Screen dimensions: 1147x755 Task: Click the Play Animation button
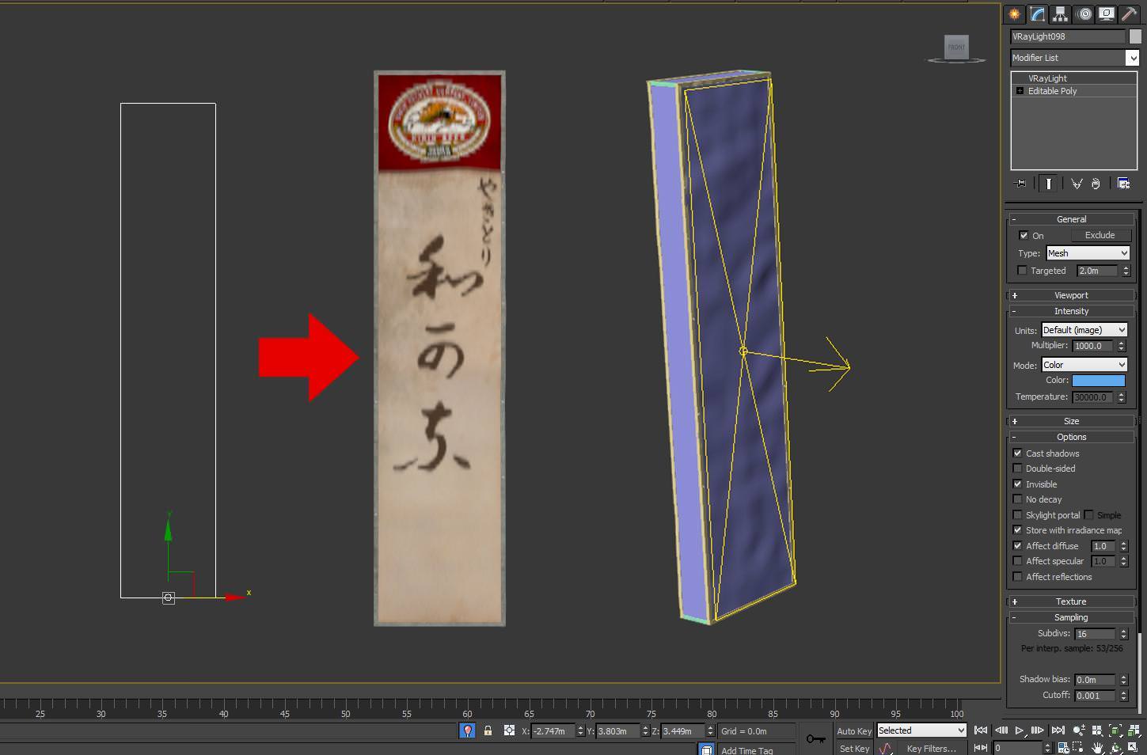1019,730
